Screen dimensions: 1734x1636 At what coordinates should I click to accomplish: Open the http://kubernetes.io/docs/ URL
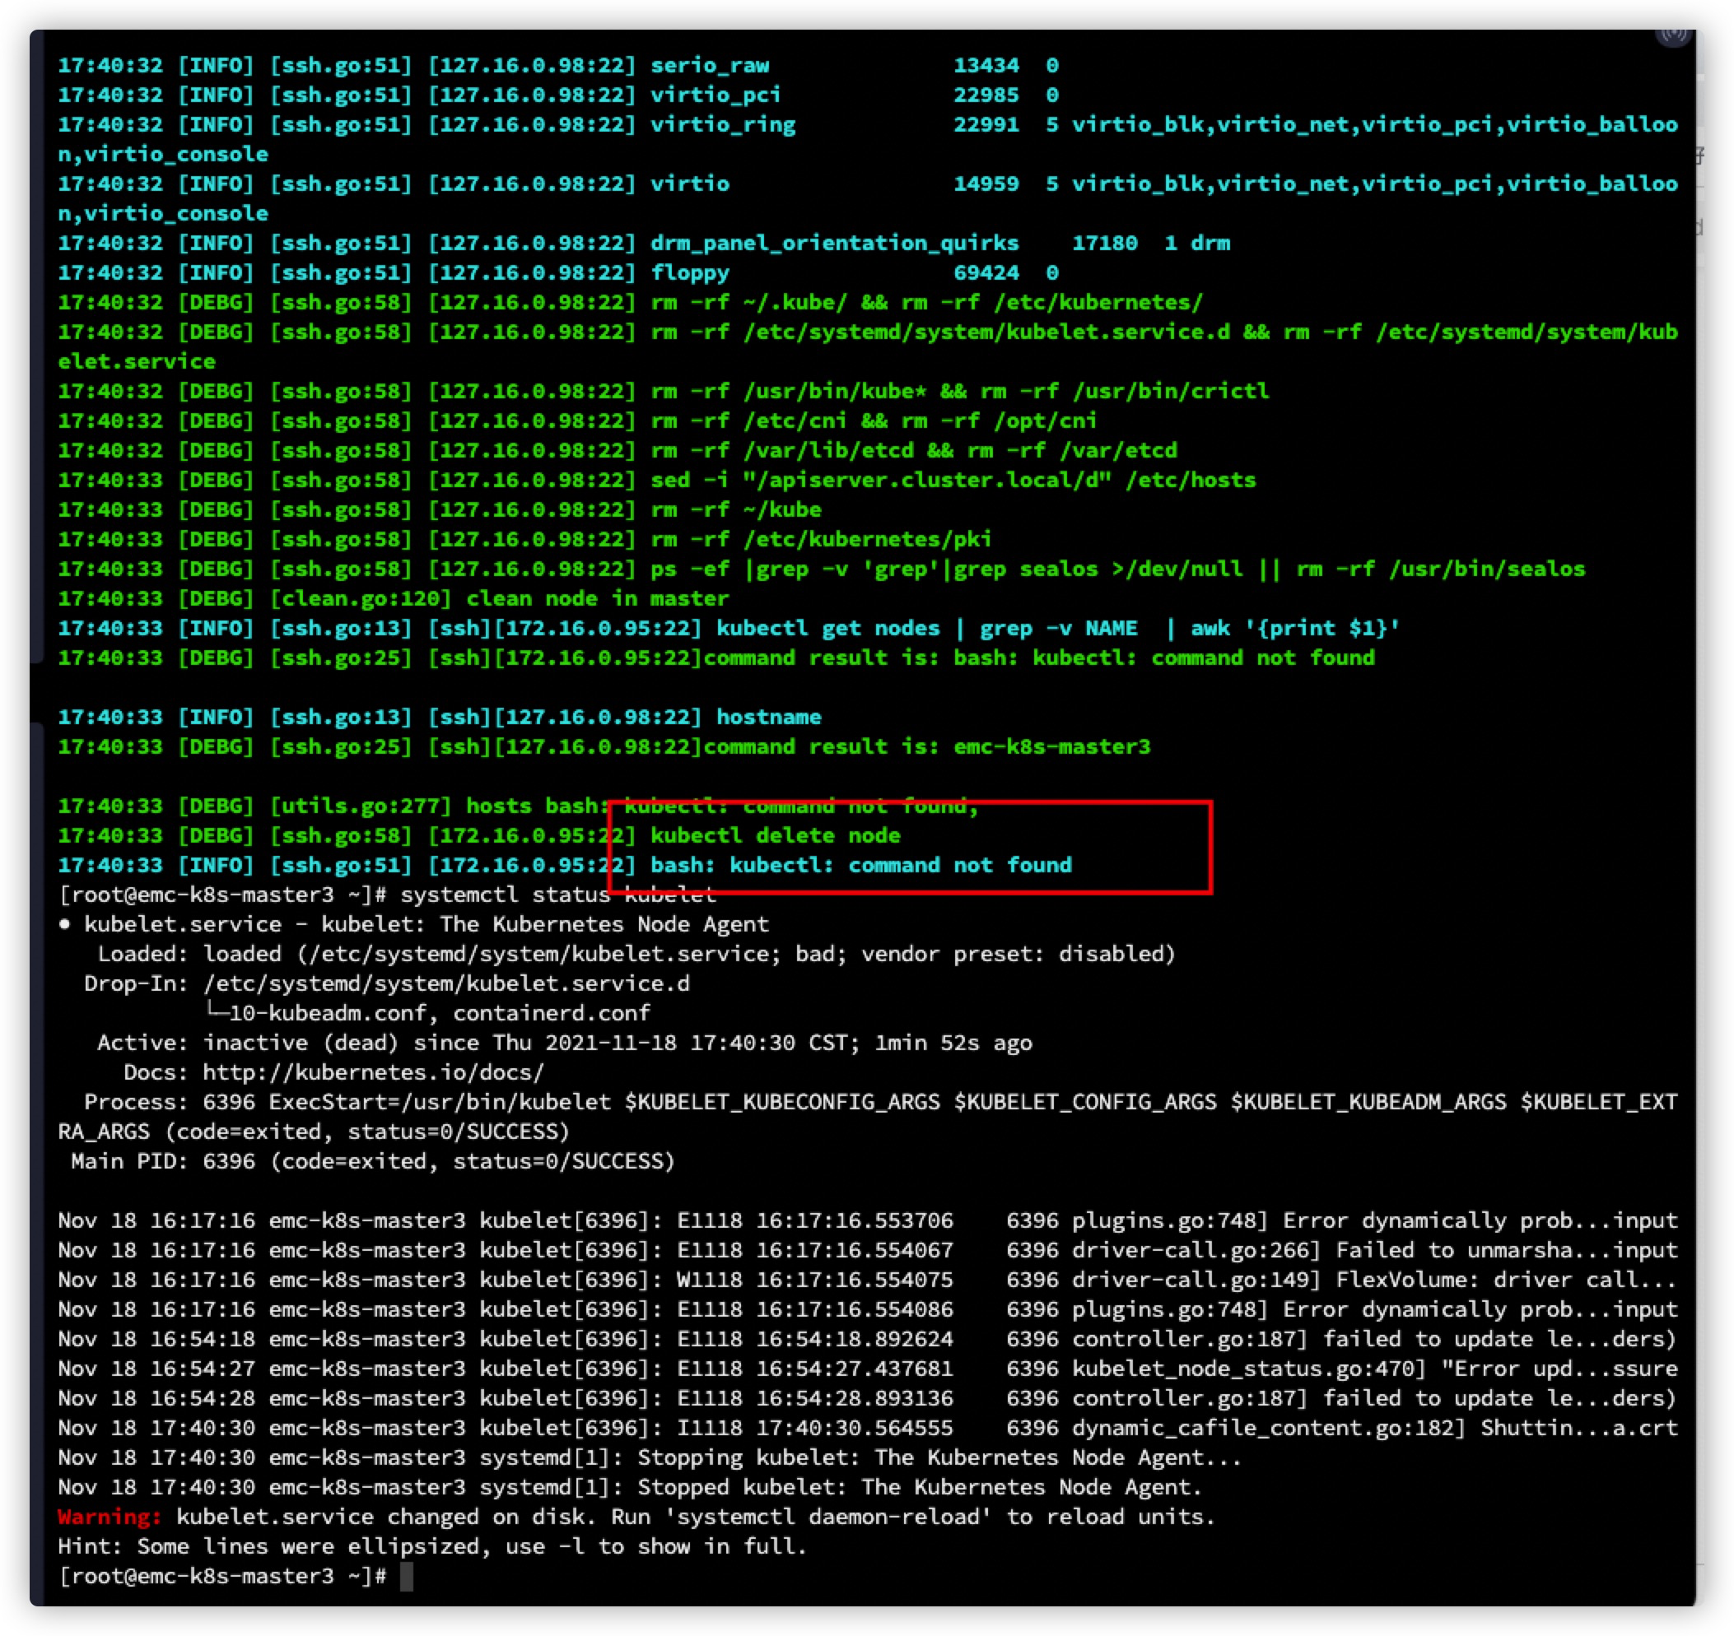pos(374,1073)
